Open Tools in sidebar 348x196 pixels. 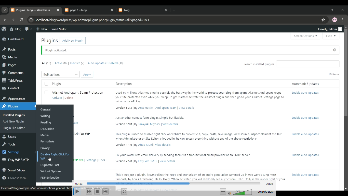coord(12,144)
